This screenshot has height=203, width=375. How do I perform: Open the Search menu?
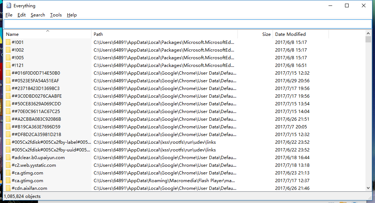pyautogui.click(x=38, y=15)
